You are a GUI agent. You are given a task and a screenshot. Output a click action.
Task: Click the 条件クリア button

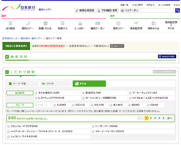pyautogui.click(x=117, y=46)
